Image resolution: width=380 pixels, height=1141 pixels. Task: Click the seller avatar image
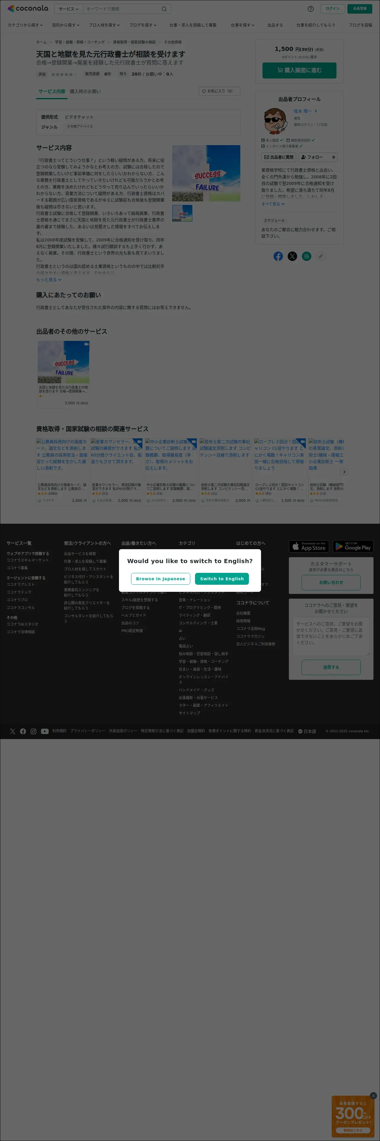pos(276,121)
